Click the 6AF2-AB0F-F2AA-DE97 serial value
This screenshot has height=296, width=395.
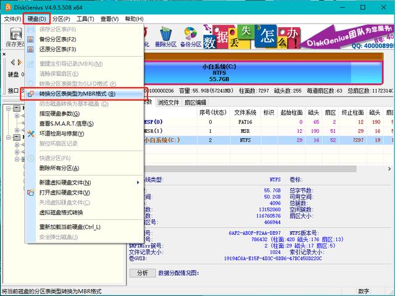[x=254, y=233]
